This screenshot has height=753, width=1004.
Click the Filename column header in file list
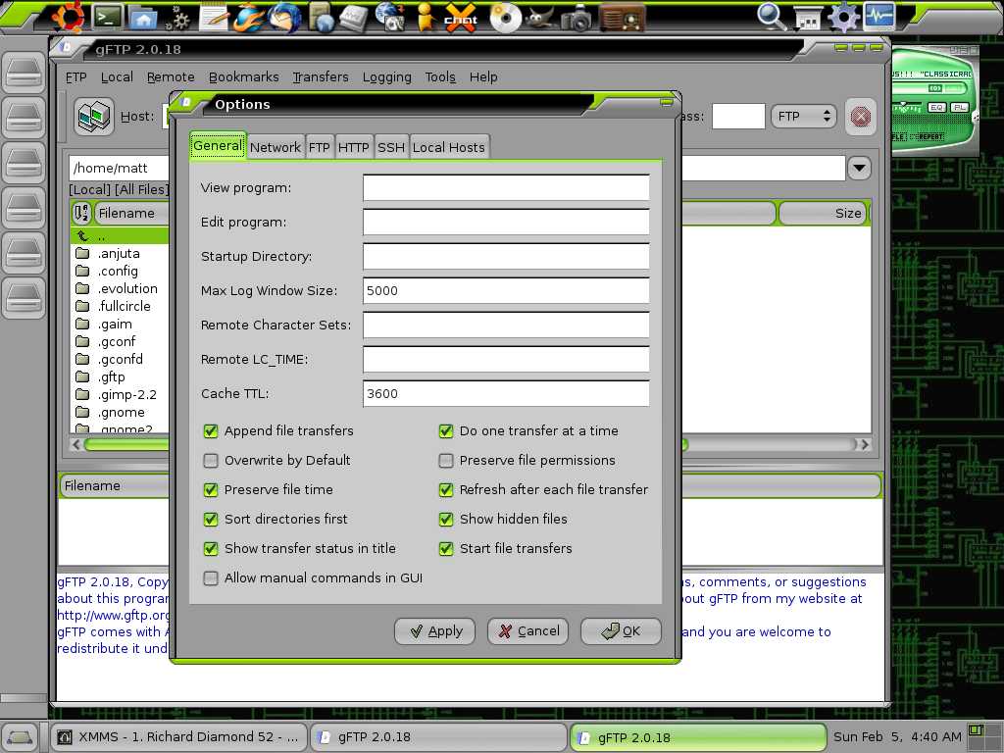(131, 213)
